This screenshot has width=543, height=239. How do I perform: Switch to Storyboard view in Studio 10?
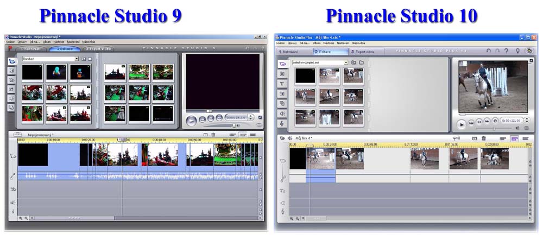(x=503, y=139)
